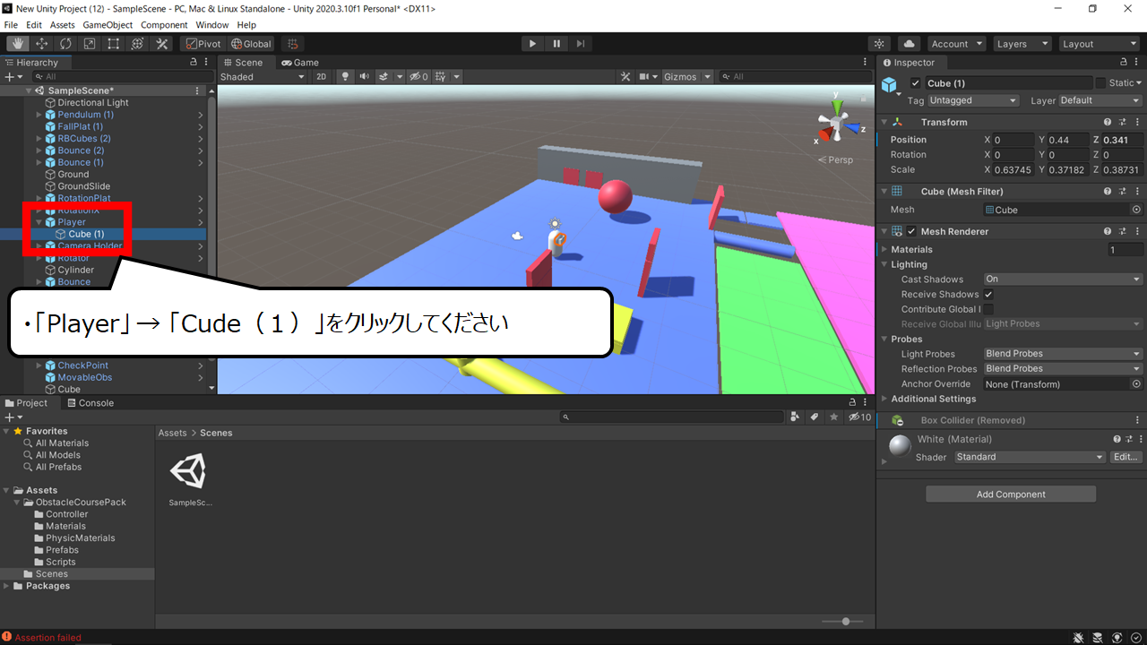Open SampleScene asset thumbnail
Image resolution: width=1147 pixels, height=645 pixels.
tap(188, 471)
